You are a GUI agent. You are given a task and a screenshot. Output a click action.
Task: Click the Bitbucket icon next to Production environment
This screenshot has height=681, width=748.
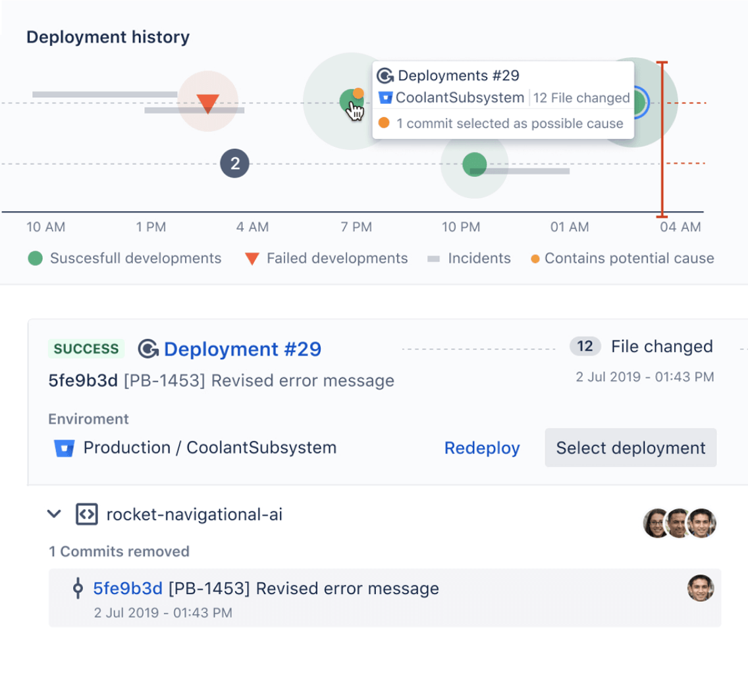[x=65, y=447]
